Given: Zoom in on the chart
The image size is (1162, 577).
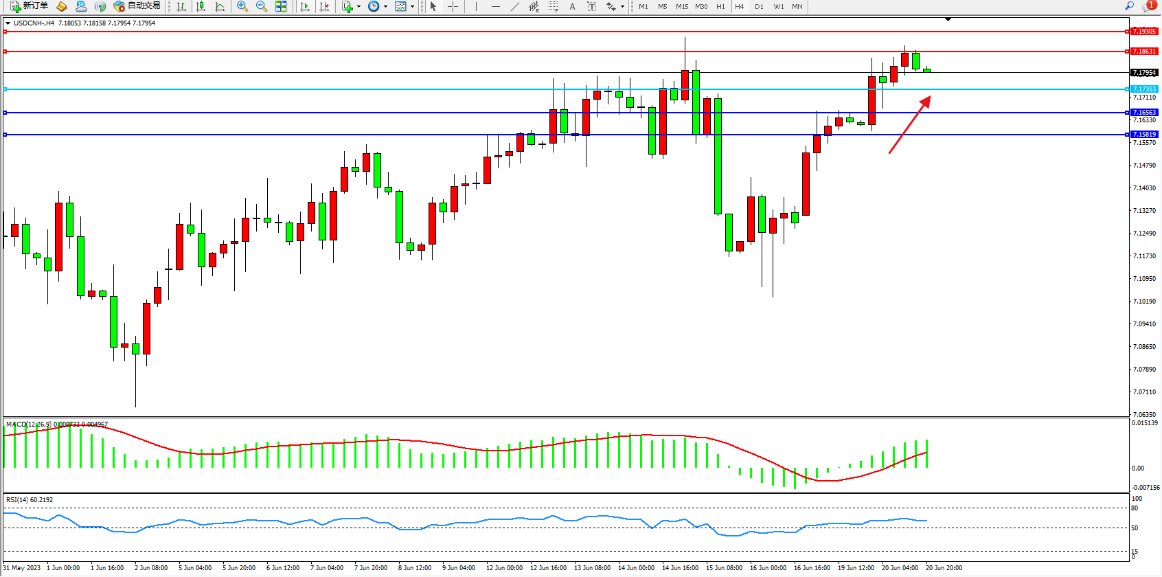Looking at the screenshot, I should click(242, 6).
